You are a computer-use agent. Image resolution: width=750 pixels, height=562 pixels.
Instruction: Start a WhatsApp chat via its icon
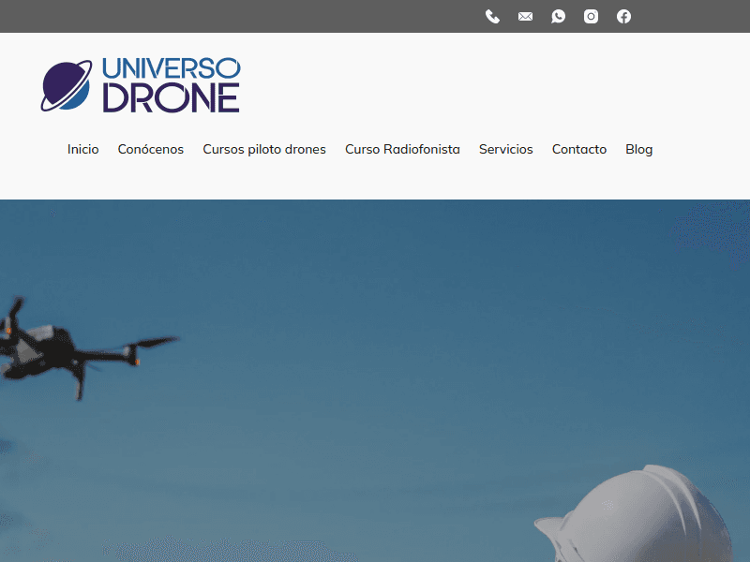click(558, 16)
